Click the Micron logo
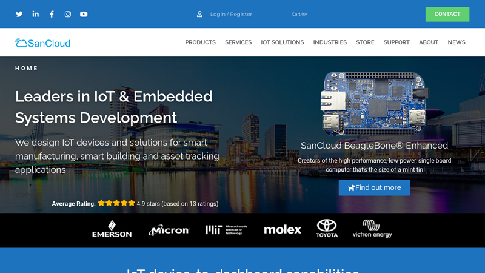 point(169,230)
